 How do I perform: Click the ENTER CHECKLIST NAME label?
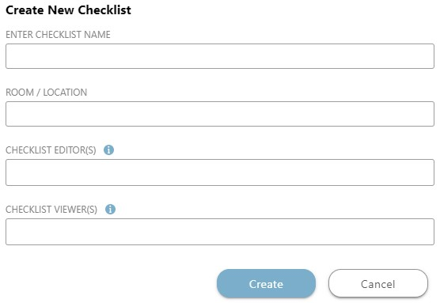[x=58, y=34]
